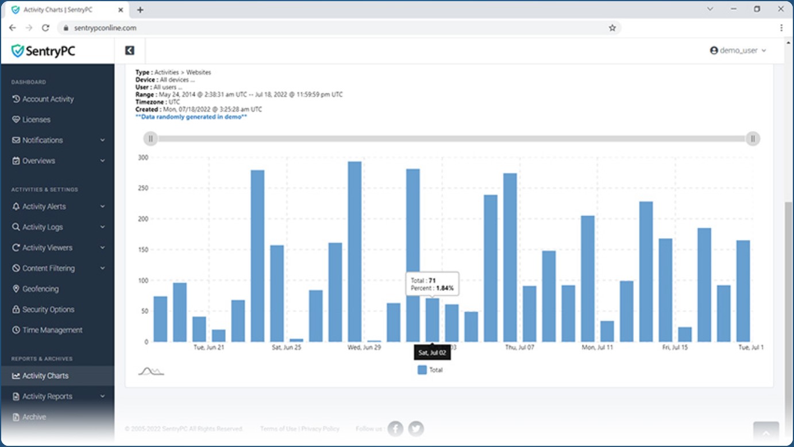The height and width of the screenshot is (447, 794).
Task: Toggle the chart overview preview icon
Action: click(152, 370)
